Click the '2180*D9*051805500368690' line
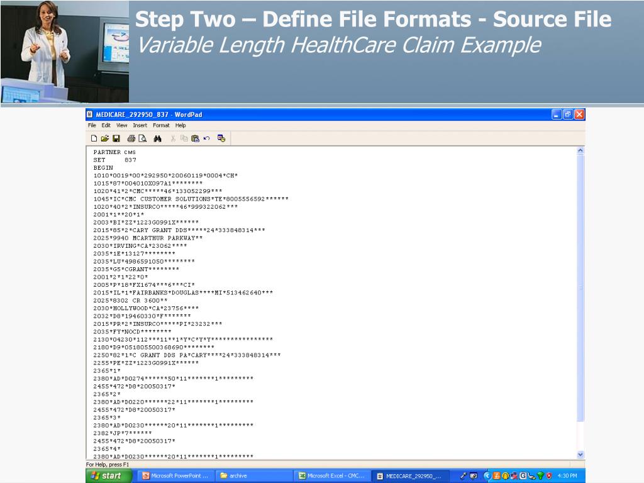This screenshot has width=644, height=483. (x=153, y=347)
